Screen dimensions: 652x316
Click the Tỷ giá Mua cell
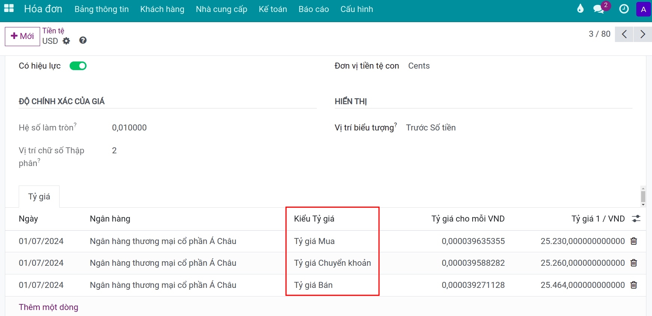pyautogui.click(x=314, y=241)
